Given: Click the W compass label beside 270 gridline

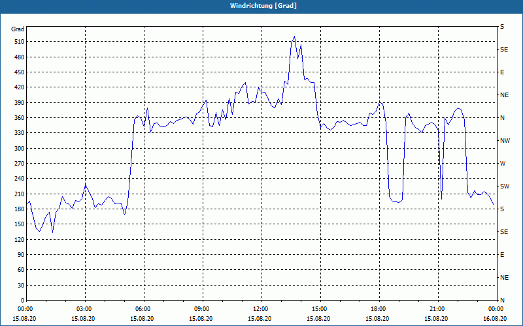Looking at the screenshot, I should point(503,164).
